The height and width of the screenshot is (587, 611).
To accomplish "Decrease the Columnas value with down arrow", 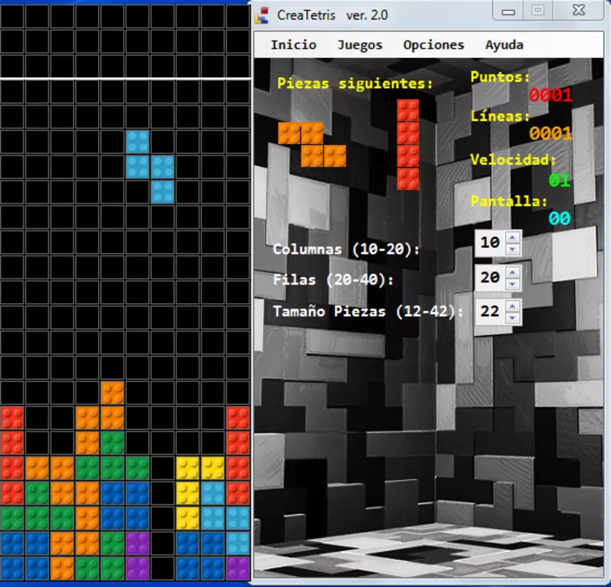I will (x=513, y=249).
